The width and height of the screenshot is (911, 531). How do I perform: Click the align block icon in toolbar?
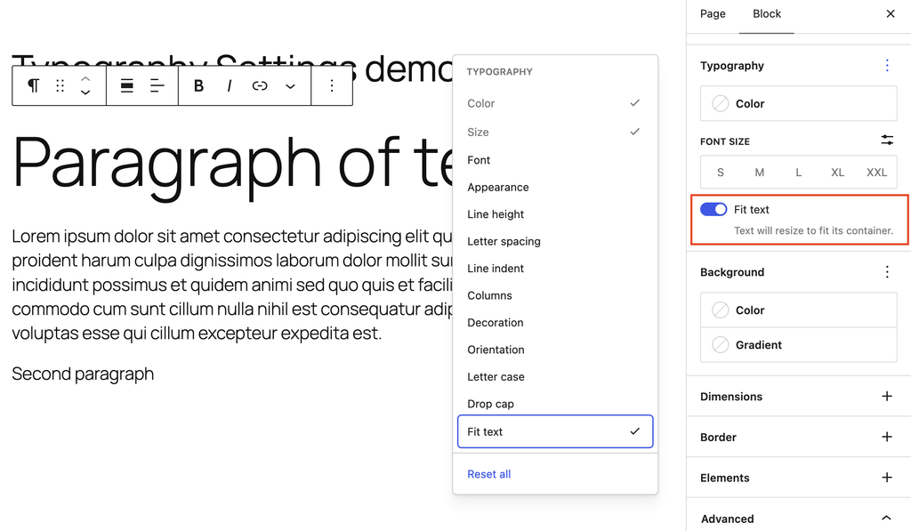[x=126, y=86]
